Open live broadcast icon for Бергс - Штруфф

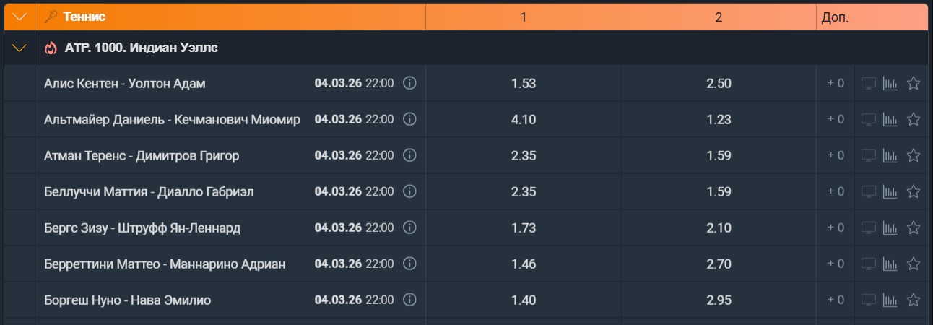pos(869,227)
